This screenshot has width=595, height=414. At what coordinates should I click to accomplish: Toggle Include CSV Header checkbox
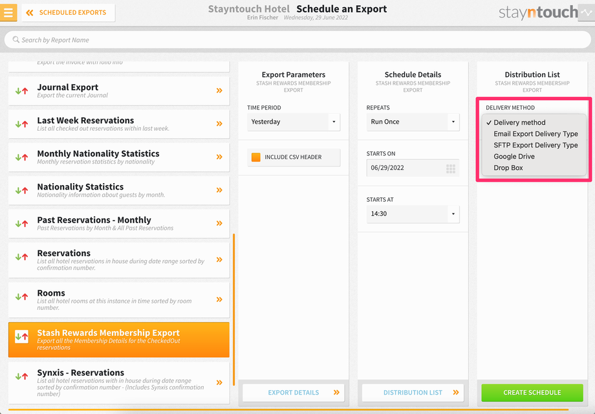(256, 157)
